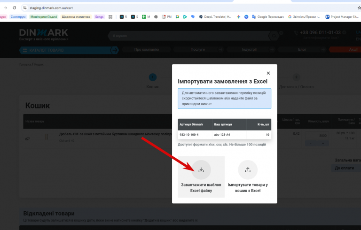This screenshot has width=361, height=230.
Task: Open the round blue bookmark icon
Action: [x=246, y=17]
